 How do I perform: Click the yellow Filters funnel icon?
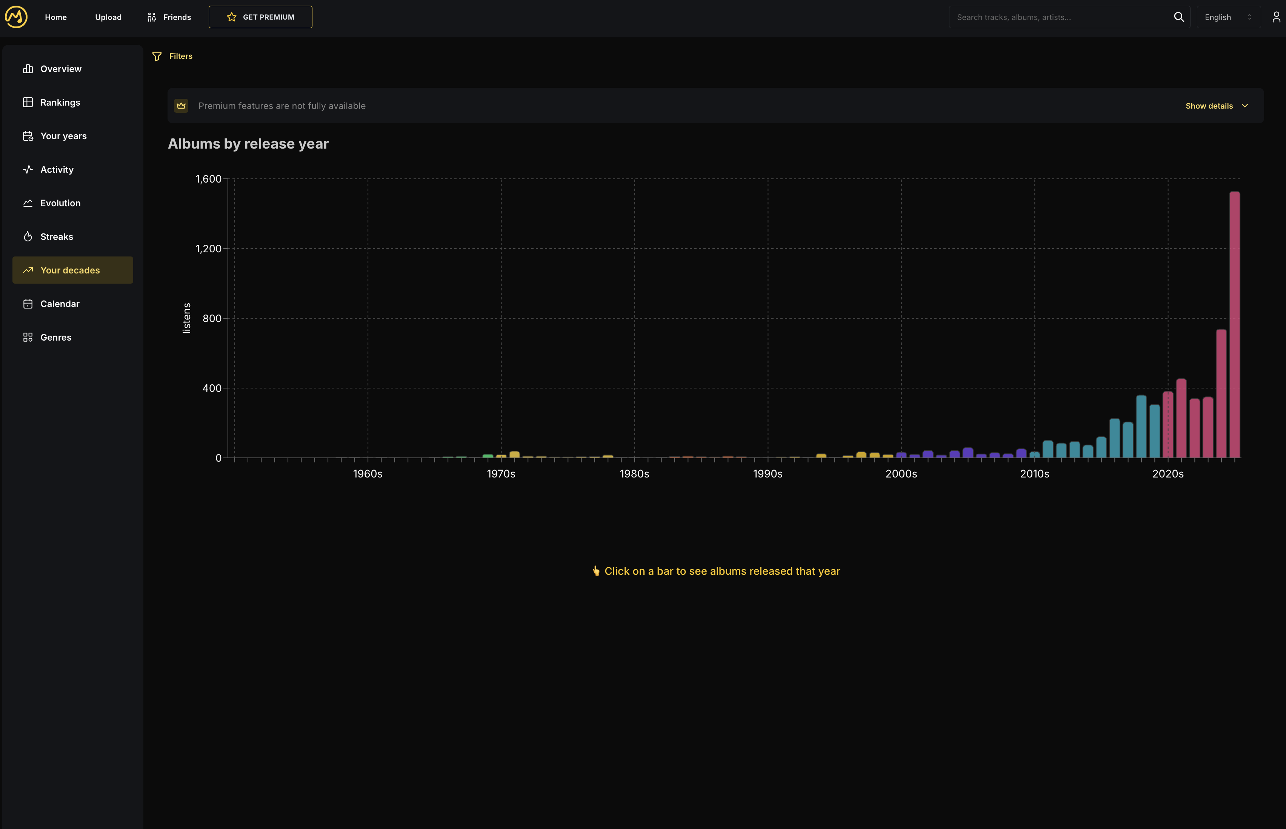point(157,56)
